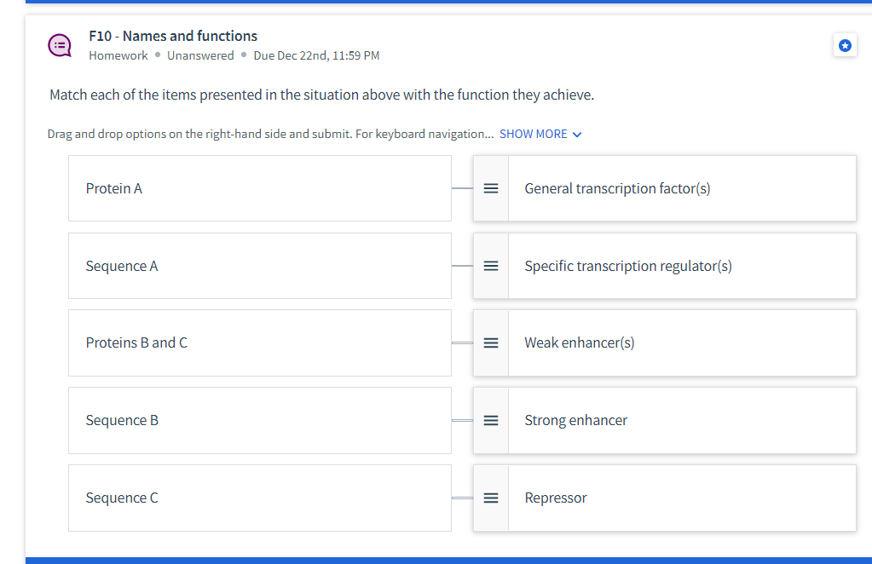Select the Sequence B item box
This screenshot has width=872, height=564.
coord(259,420)
